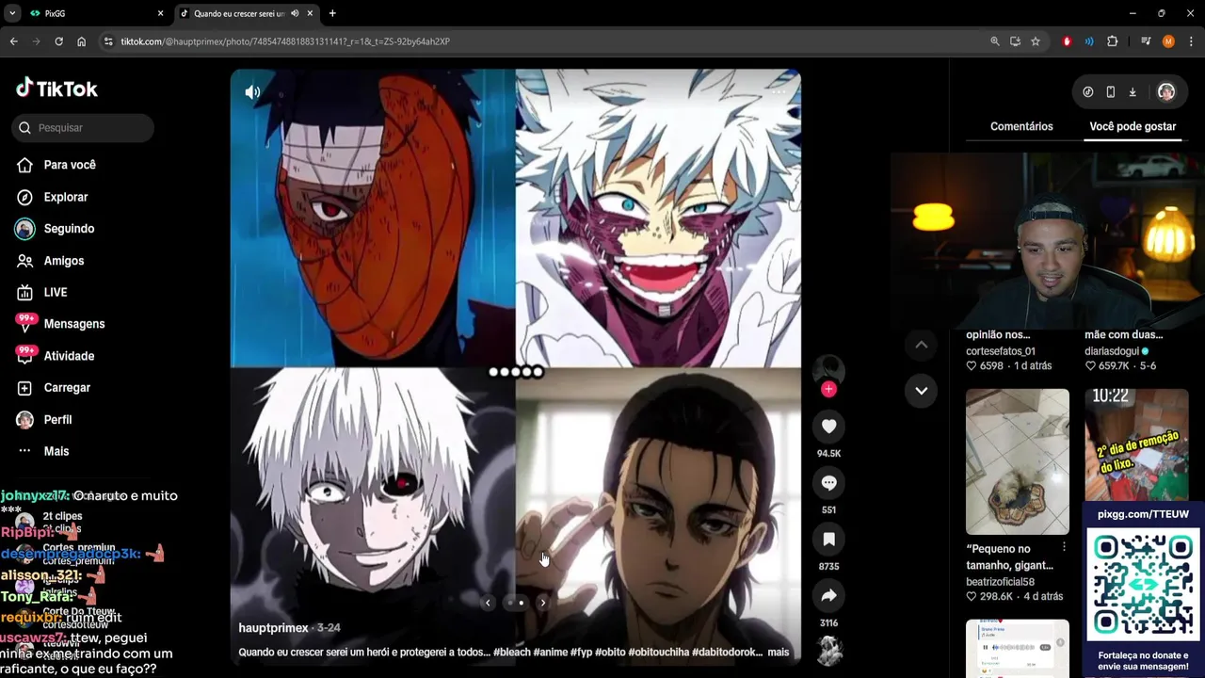Click the download desktop app icon
The height and width of the screenshot is (678, 1205).
[1133, 91]
